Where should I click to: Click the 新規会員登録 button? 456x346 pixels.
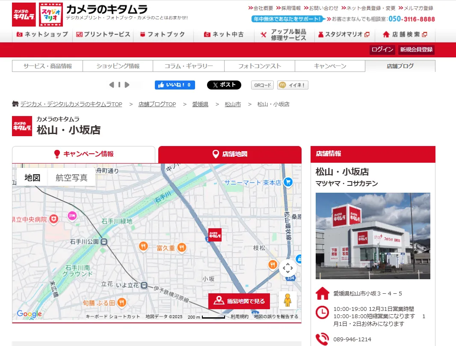416,50
